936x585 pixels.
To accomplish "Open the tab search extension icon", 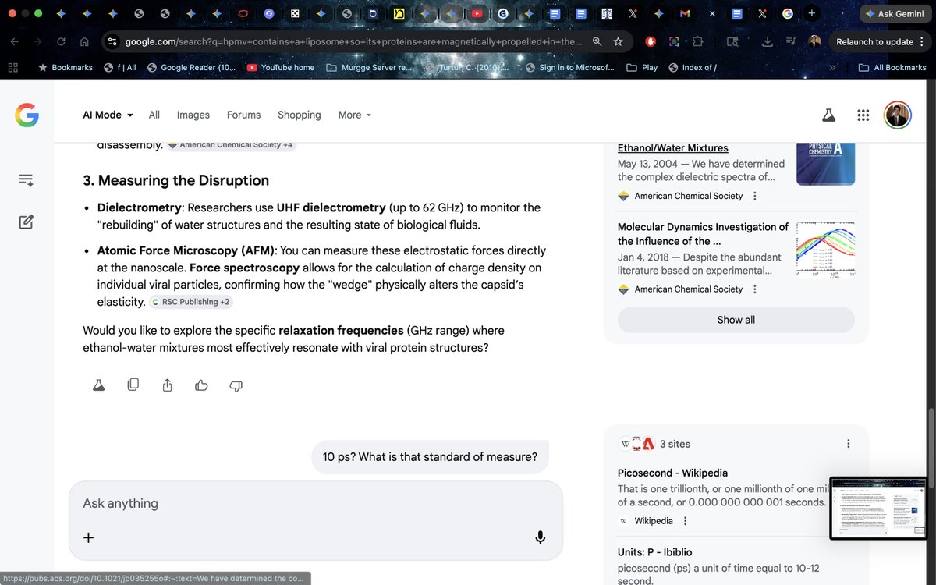I will click(732, 41).
